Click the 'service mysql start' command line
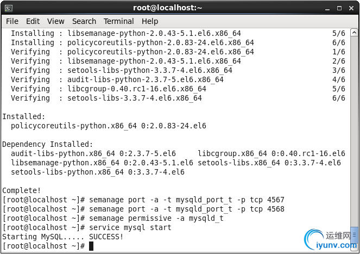Screen dimensions: 360x254 87,227
